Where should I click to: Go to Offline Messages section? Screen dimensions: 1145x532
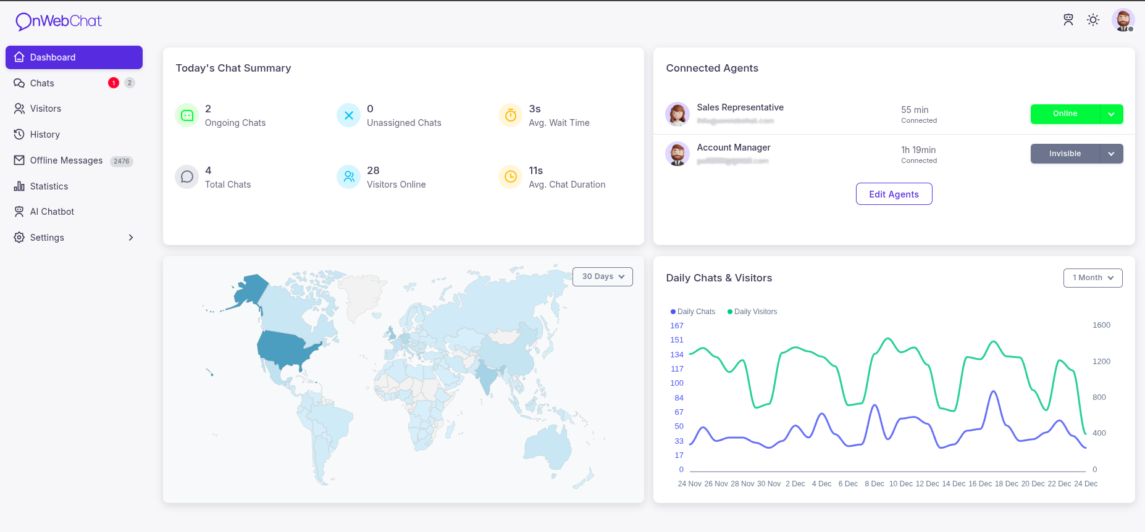coord(66,160)
